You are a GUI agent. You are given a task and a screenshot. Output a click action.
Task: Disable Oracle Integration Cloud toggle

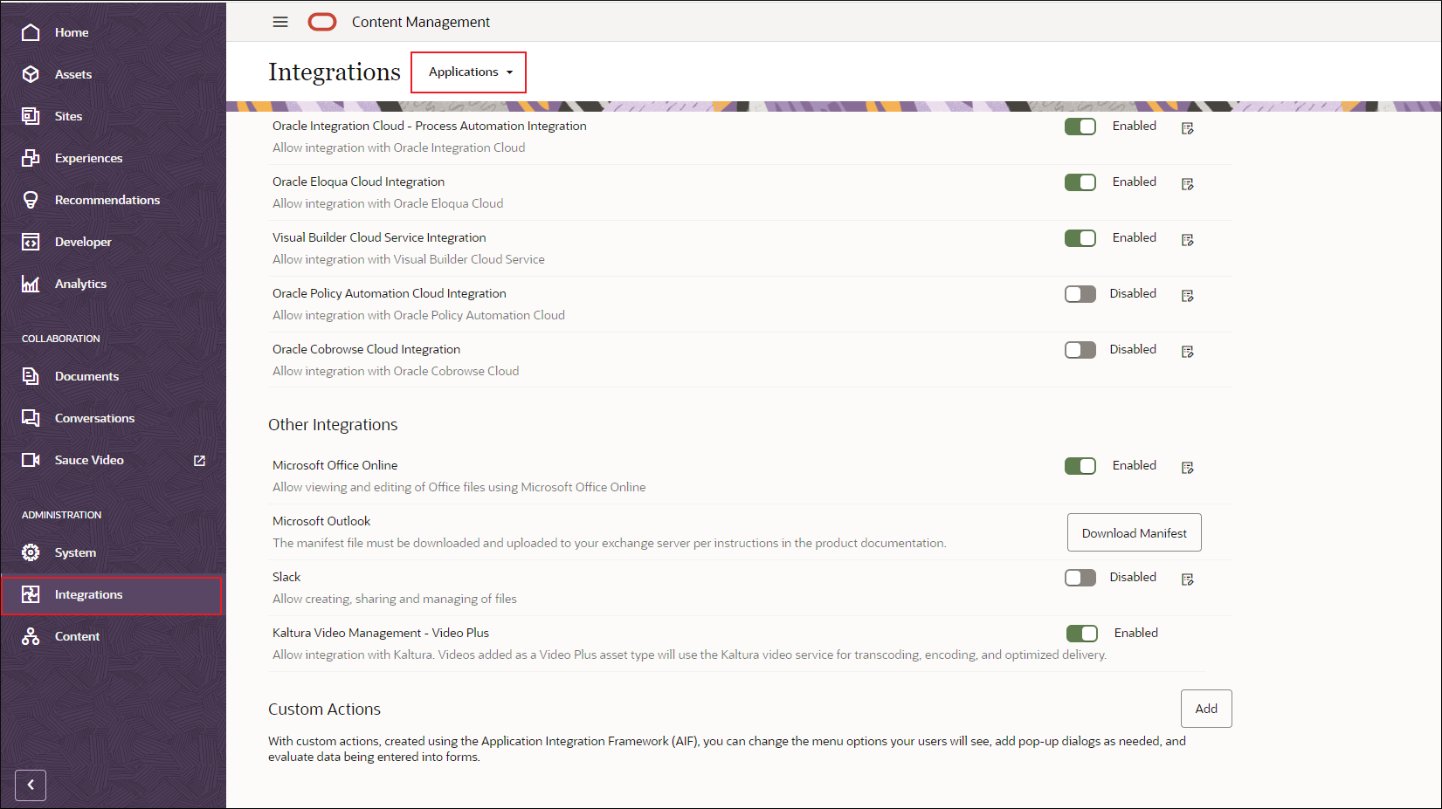click(1080, 127)
